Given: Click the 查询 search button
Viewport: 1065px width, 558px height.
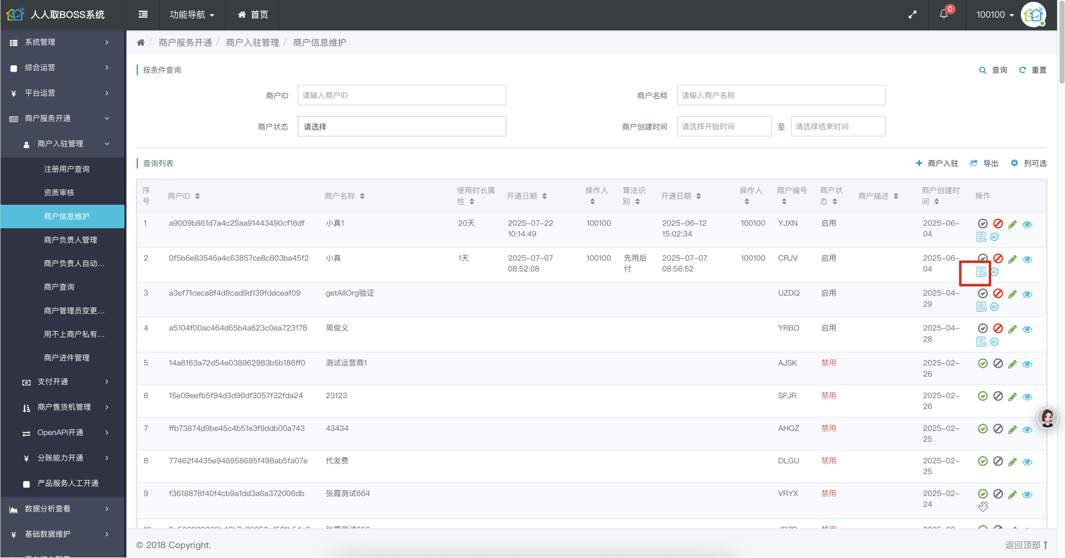Looking at the screenshot, I should 993,70.
